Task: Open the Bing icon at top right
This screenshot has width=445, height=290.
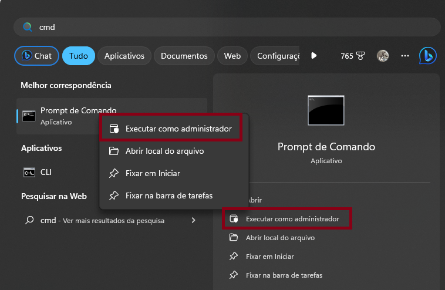Action: coord(428,56)
